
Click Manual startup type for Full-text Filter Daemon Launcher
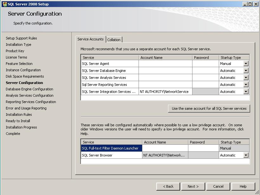click(234, 148)
